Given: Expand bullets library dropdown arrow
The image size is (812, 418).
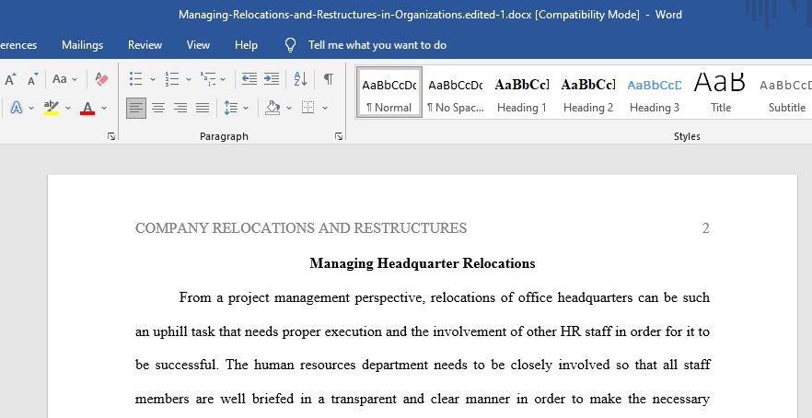Looking at the screenshot, I should coord(152,79).
